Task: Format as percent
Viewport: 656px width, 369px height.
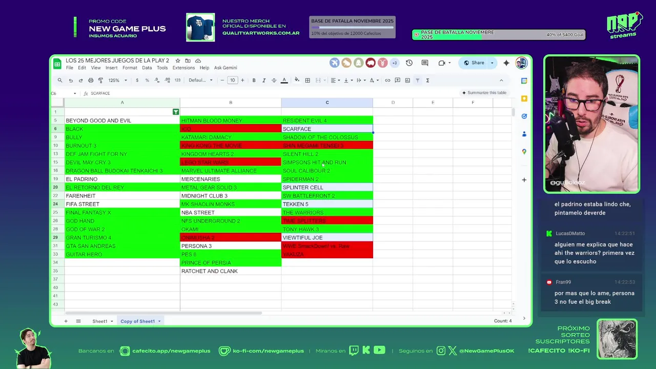Action: point(147,80)
